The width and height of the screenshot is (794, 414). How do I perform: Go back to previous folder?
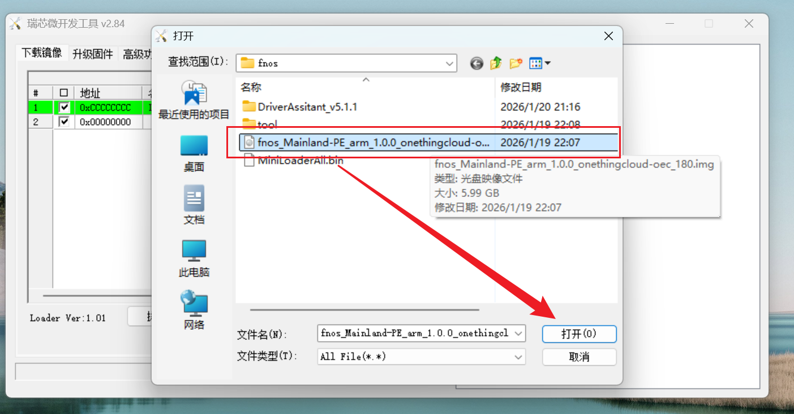(477, 63)
